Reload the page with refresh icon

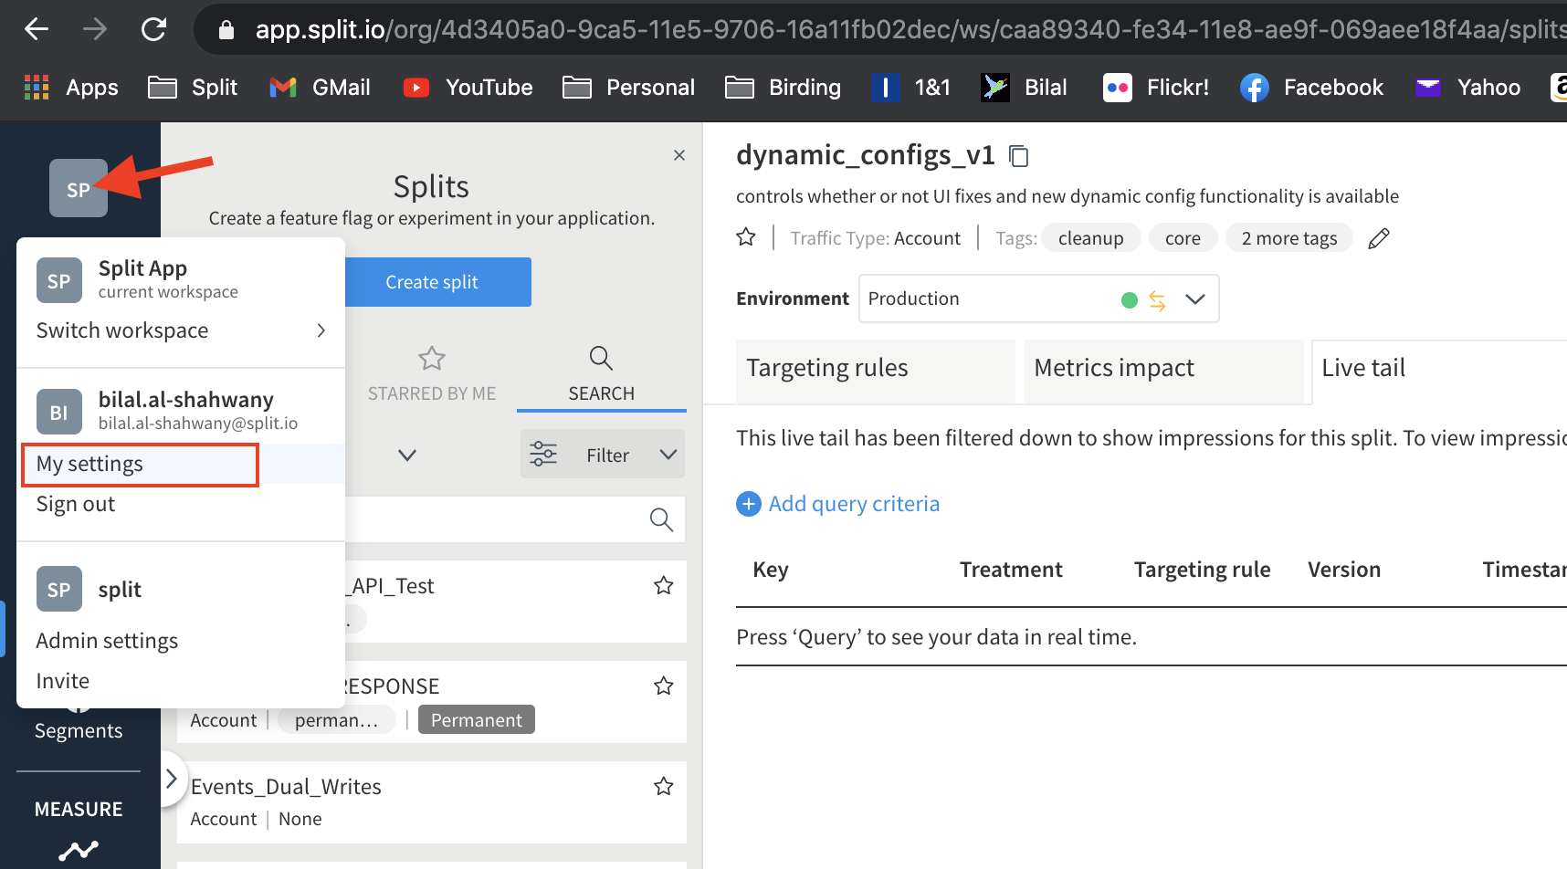click(153, 29)
